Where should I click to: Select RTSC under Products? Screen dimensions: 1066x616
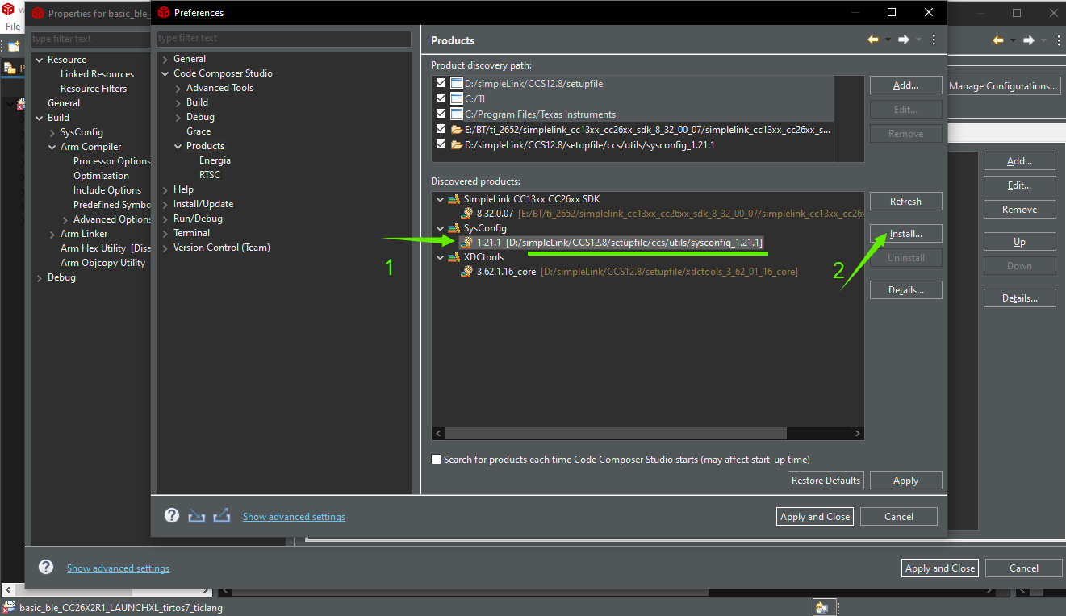pos(210,175)
